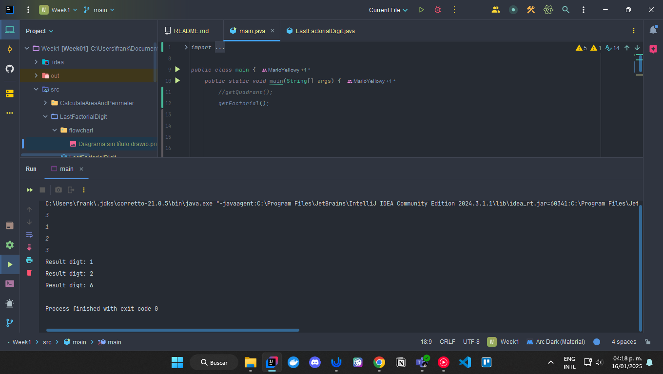
Task: Open the GitHub tool window icon
Action: (x=10, y=69)
